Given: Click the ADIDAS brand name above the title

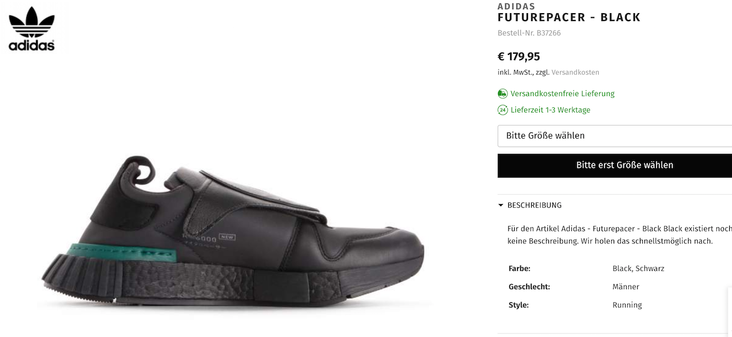Looking at the screenshot, I should [516, 6].
